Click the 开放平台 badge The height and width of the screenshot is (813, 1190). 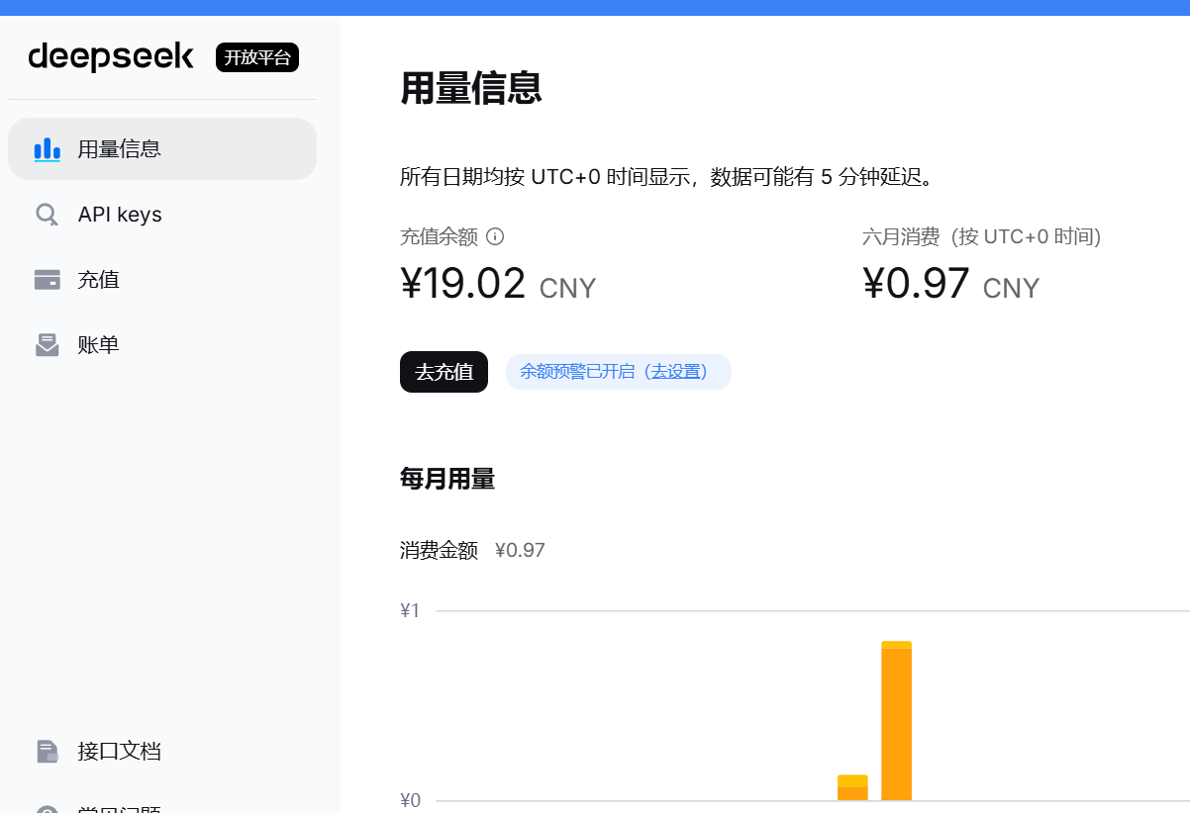257,57
